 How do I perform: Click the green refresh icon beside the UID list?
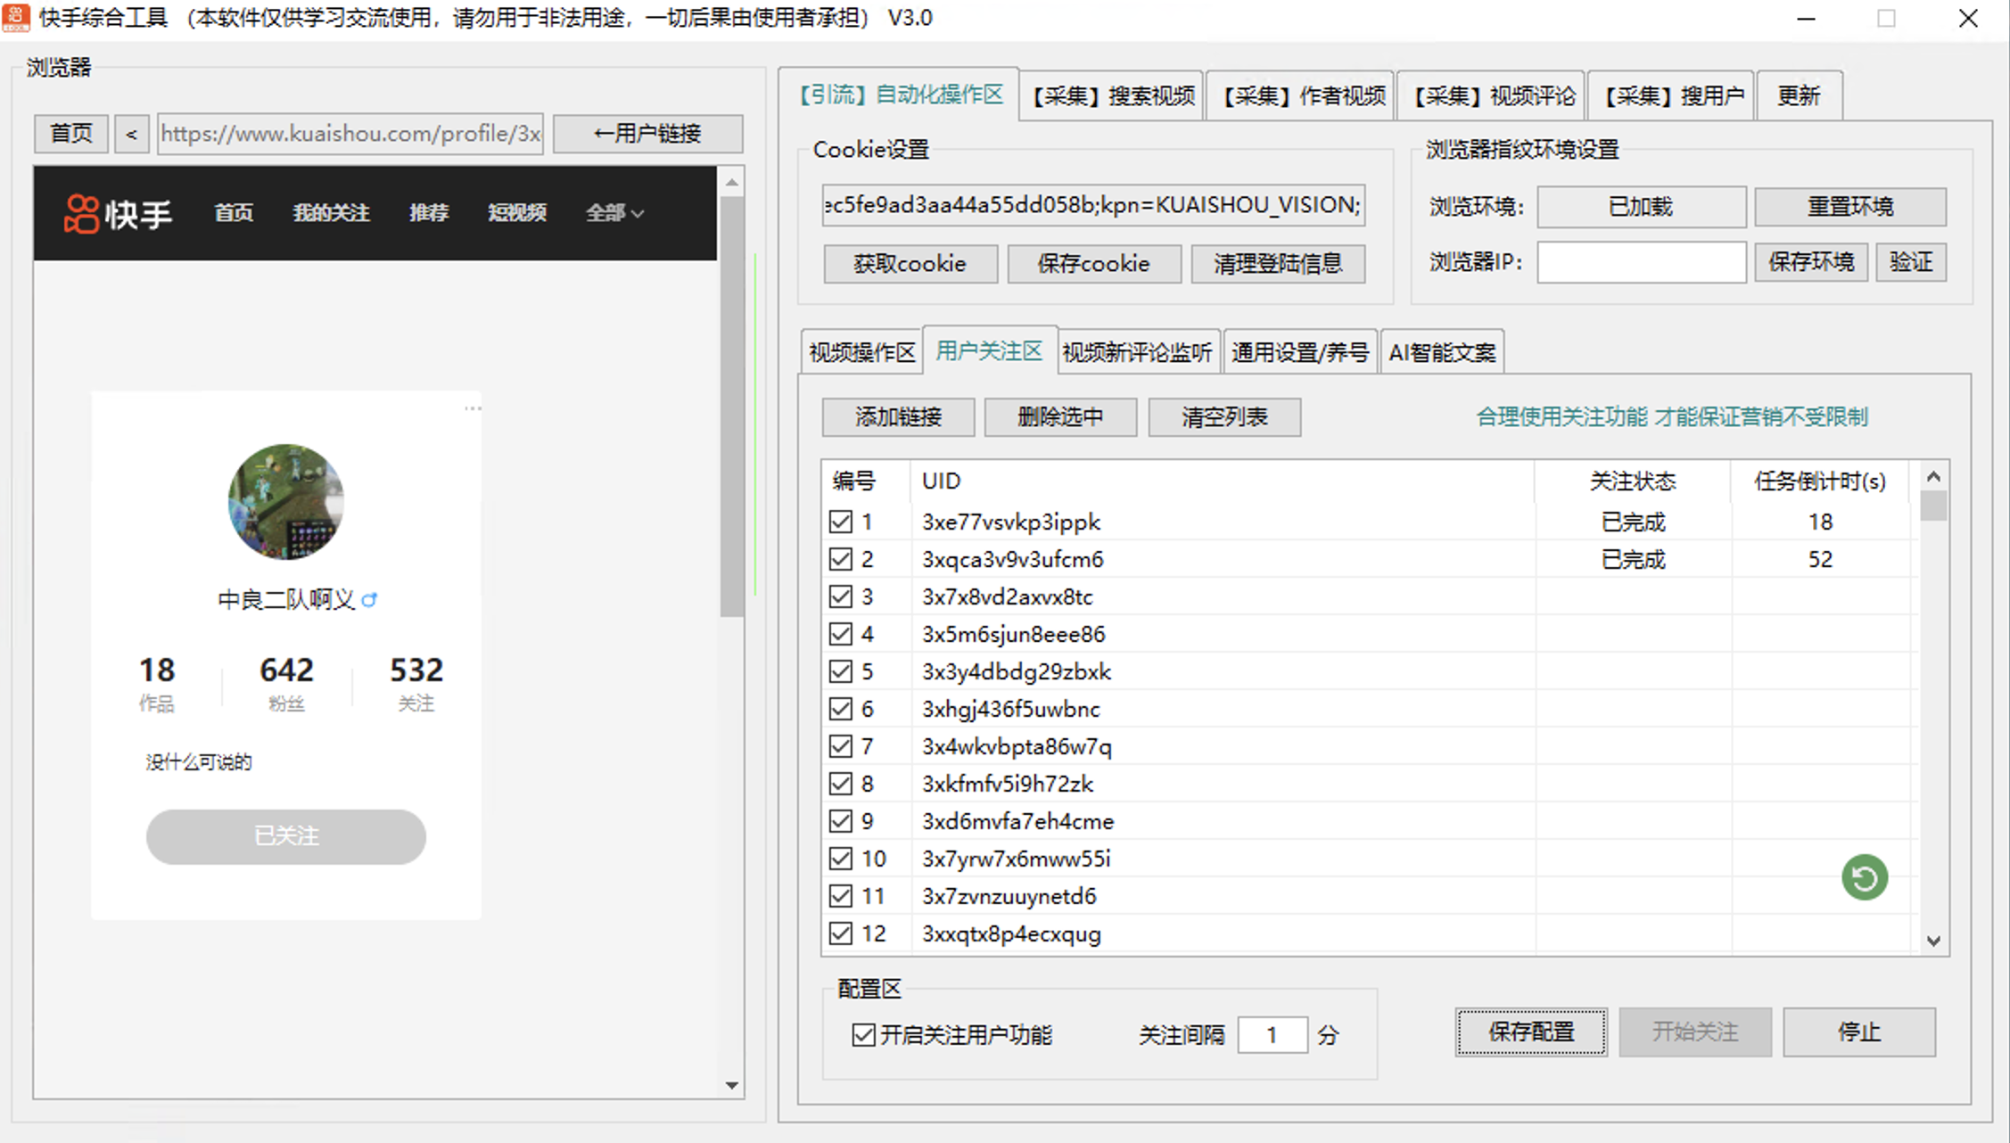(1864, 877)
